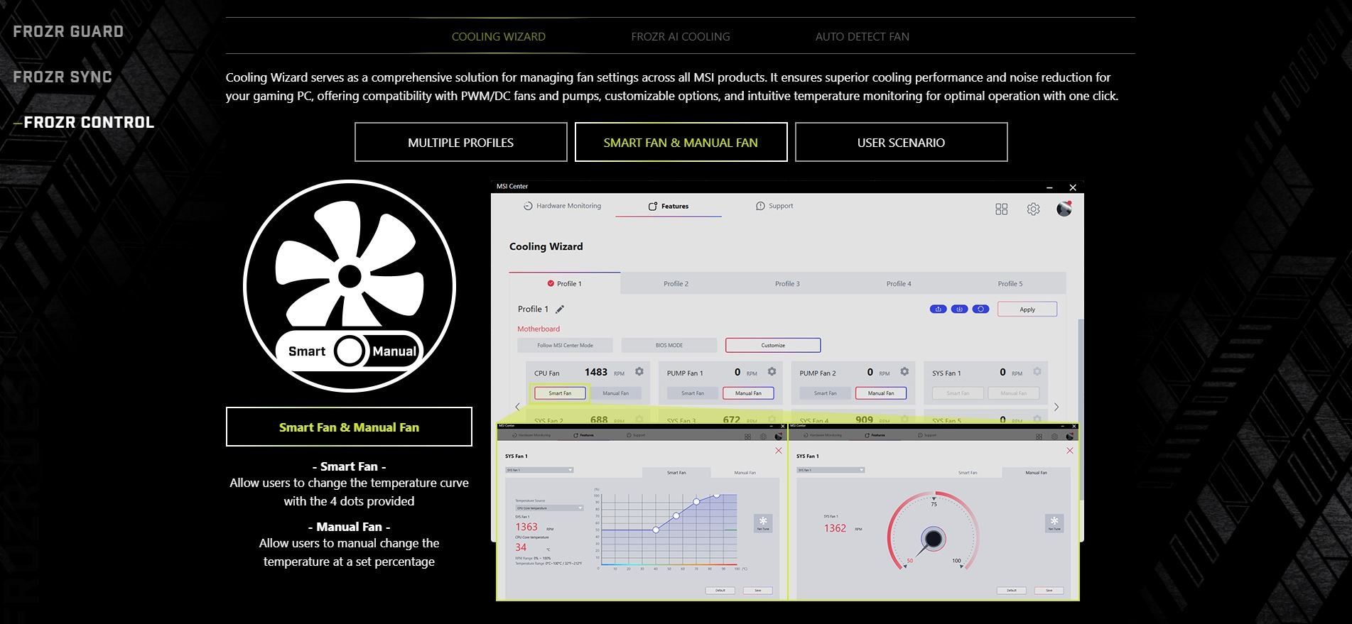
Task: Open PUMP Fan 2 gear settings
Action: point(904,371)
